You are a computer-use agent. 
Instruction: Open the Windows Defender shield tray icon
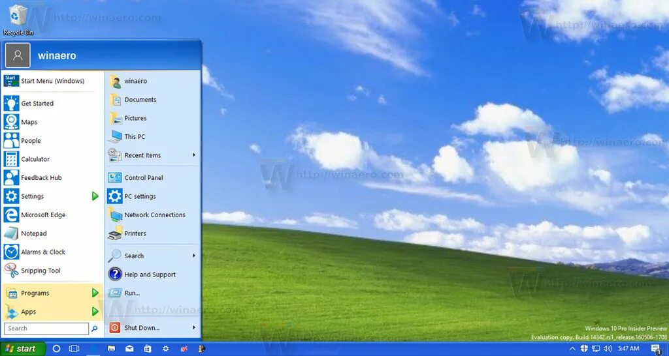[585, 349]
